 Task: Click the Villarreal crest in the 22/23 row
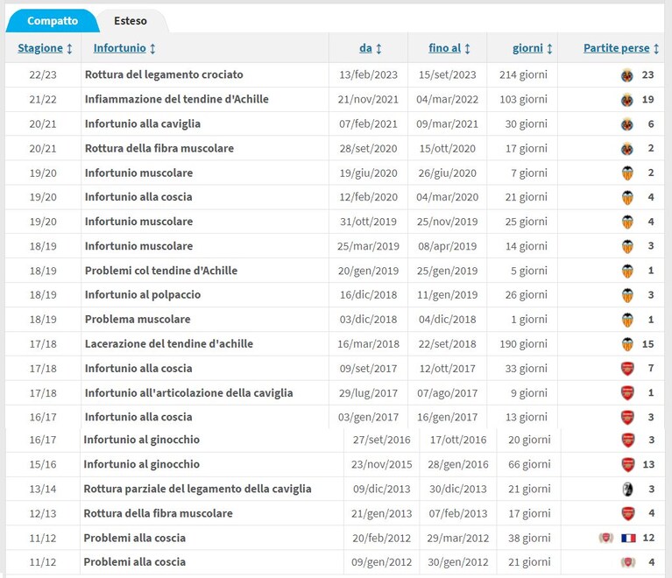point(627,75)
